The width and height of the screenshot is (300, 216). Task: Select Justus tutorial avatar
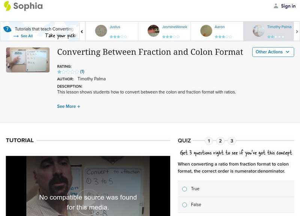101,31
